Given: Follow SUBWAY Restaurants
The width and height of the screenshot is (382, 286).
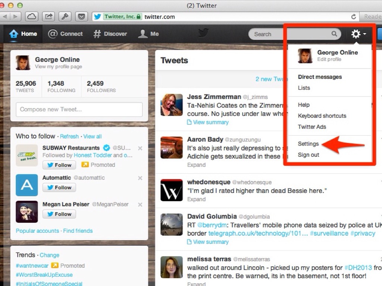Looking at the screenshot, I should tap(59, 165).
